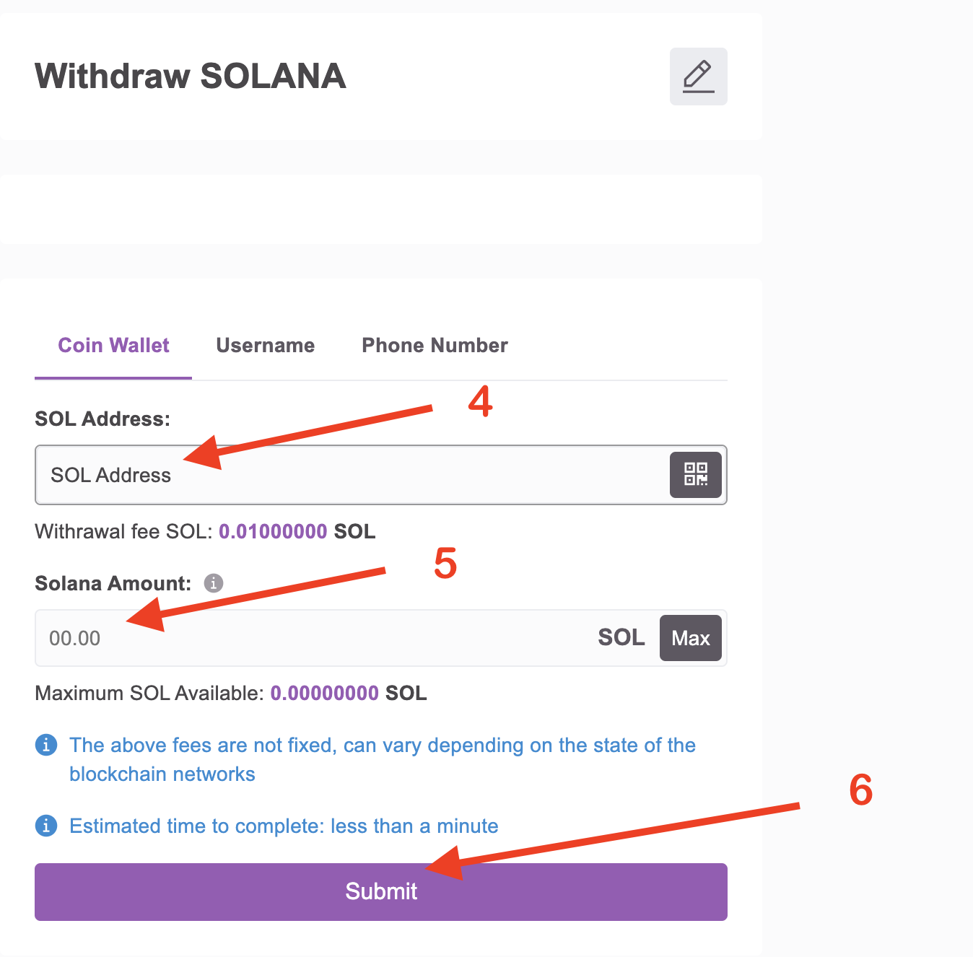Switch to the Username tab
The height and width of the screenshot is (957, 973).
[x=265, y=345]
